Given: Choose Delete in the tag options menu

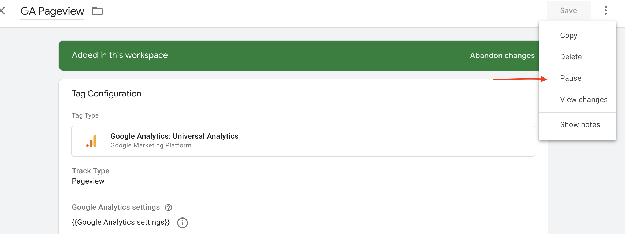Looking at the screenshot, I should (x=571, y=57).
